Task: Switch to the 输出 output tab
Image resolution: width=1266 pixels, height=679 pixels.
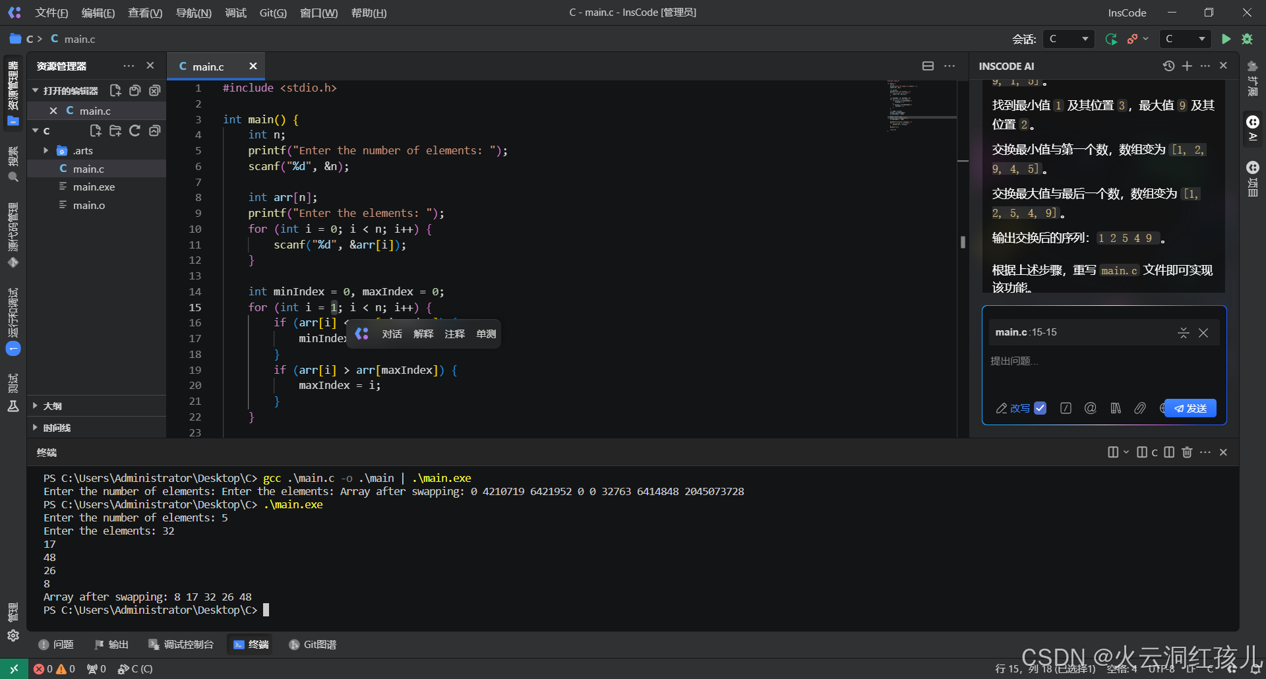Action: [x=111, y=645]
